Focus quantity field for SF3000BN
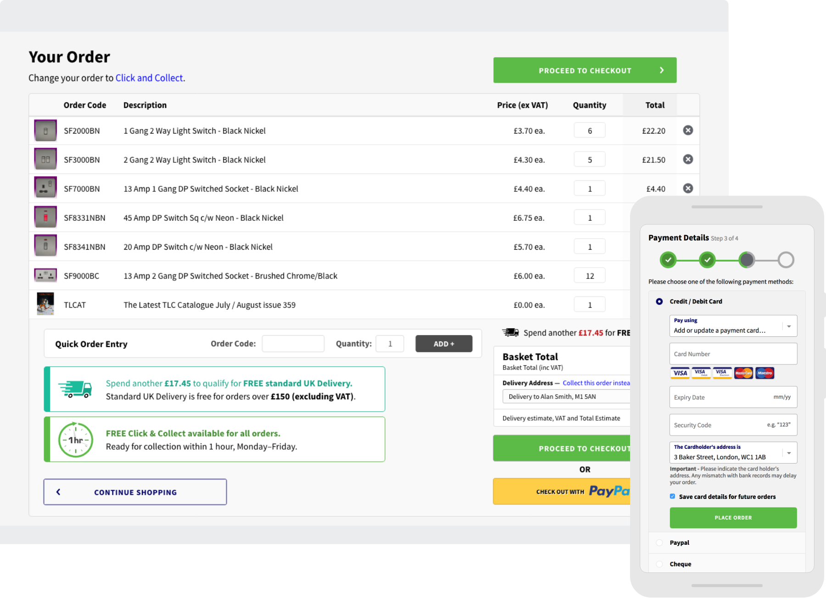The image size is (826, 598). pos(590,159)
